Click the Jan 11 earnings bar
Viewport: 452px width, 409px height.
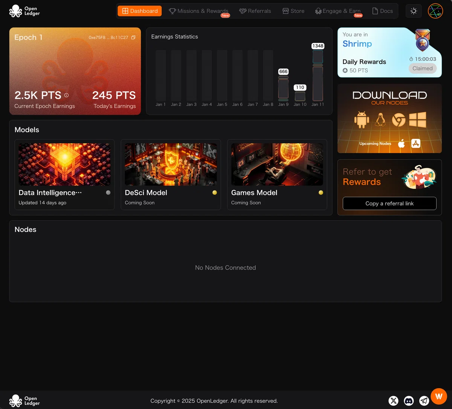pyautogui.click(x=318, y=75)
